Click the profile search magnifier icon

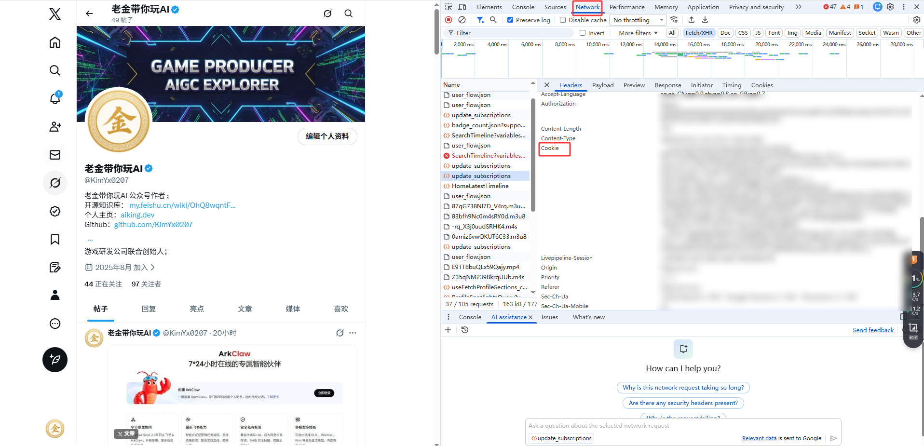348,14
